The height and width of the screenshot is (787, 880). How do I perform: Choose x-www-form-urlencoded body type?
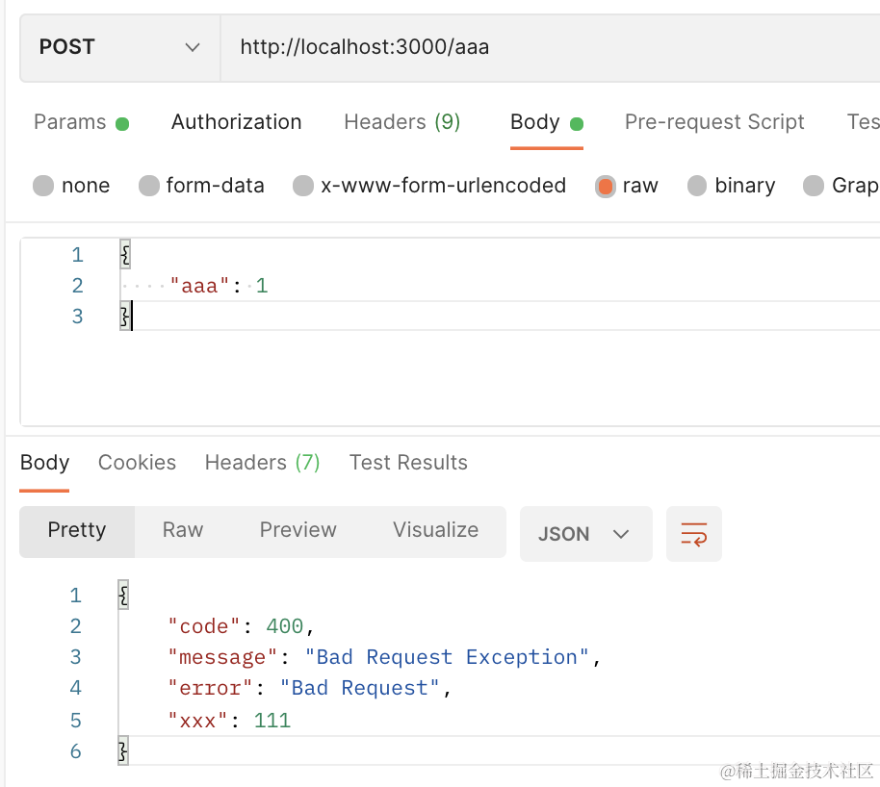click(303, 186)
